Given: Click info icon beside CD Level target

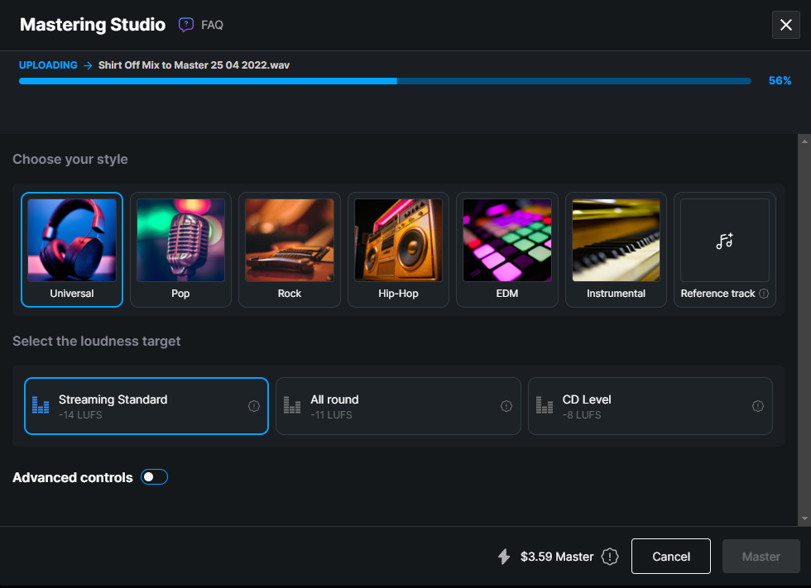Looking at the screenshot, I should pyautogui.click(x=757, y=406).
